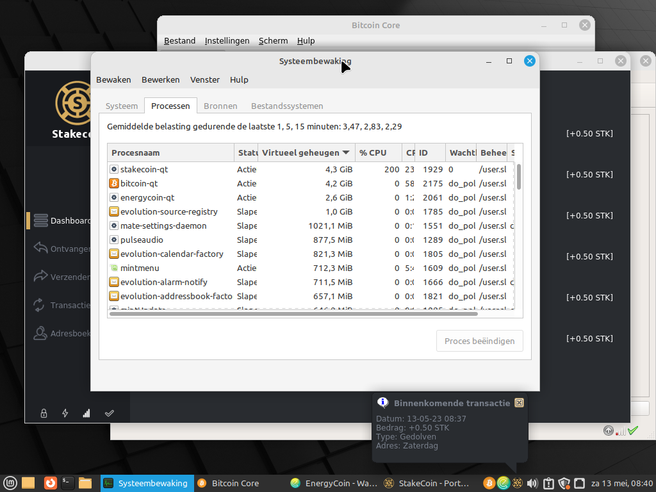Open the Hulp menu in Systeembewaking
This screenshot has width=656, height=492.
239,79
